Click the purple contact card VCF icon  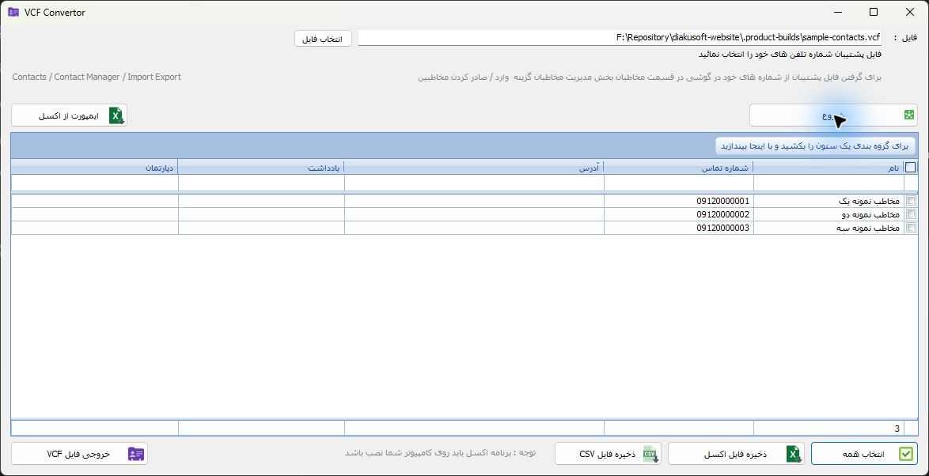[136, 454]
